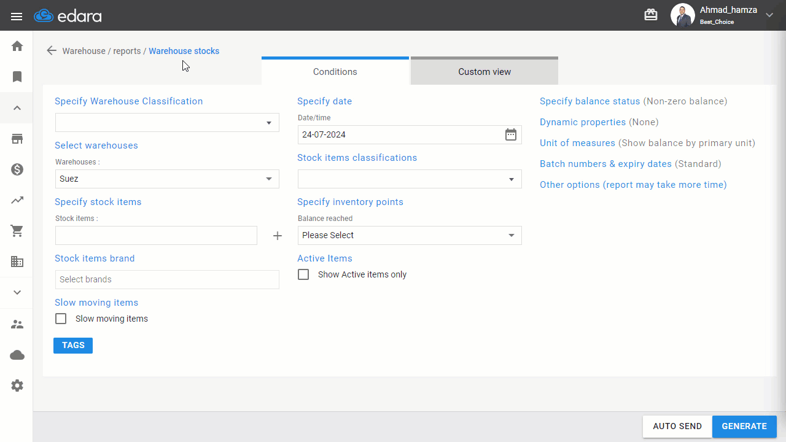Open the dollar finance sidebar icon
786x442 pixels.
(x=17, y=169)
